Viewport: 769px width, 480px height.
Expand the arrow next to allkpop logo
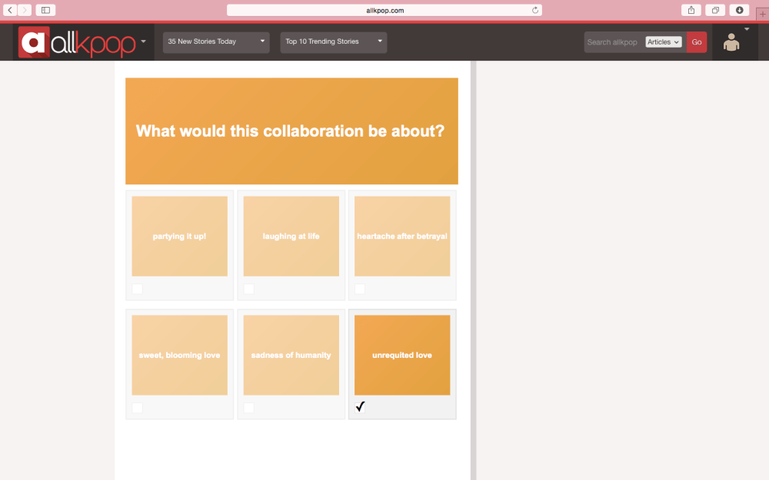[144, 41]
